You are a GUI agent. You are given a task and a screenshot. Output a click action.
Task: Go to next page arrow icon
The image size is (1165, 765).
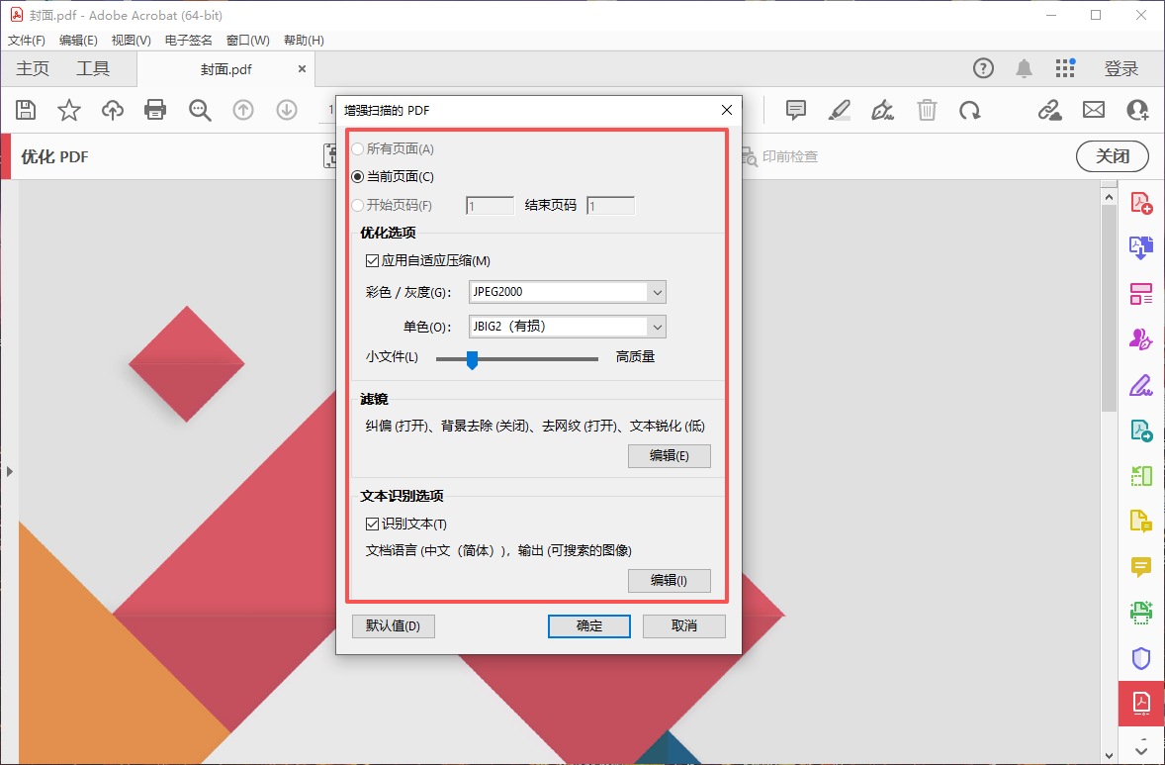coord(287,110)
